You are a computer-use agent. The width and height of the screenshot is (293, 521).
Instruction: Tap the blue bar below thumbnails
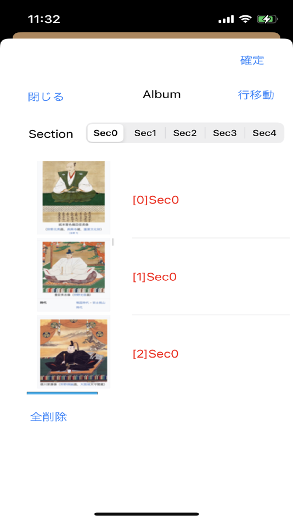[62, 393]
